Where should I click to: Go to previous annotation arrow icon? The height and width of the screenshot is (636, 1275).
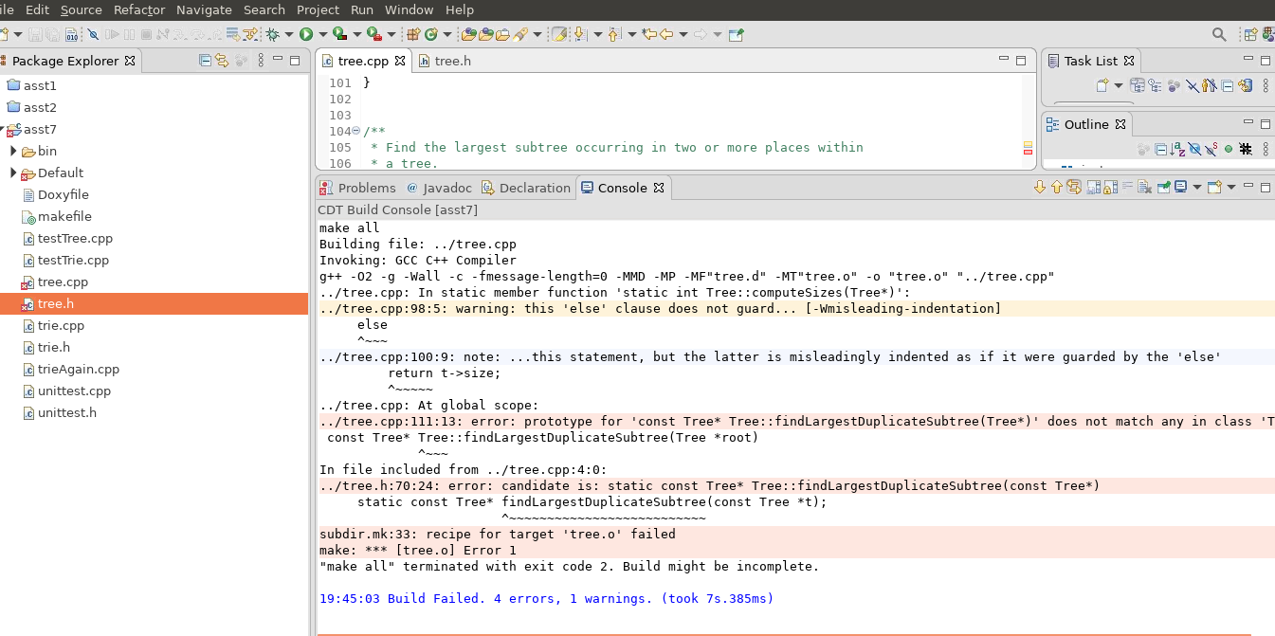tap(613, 34)
